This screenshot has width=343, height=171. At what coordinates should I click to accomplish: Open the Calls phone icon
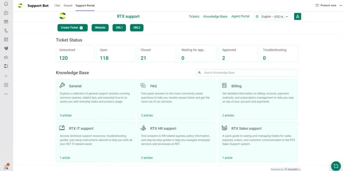tap(6, 30)
